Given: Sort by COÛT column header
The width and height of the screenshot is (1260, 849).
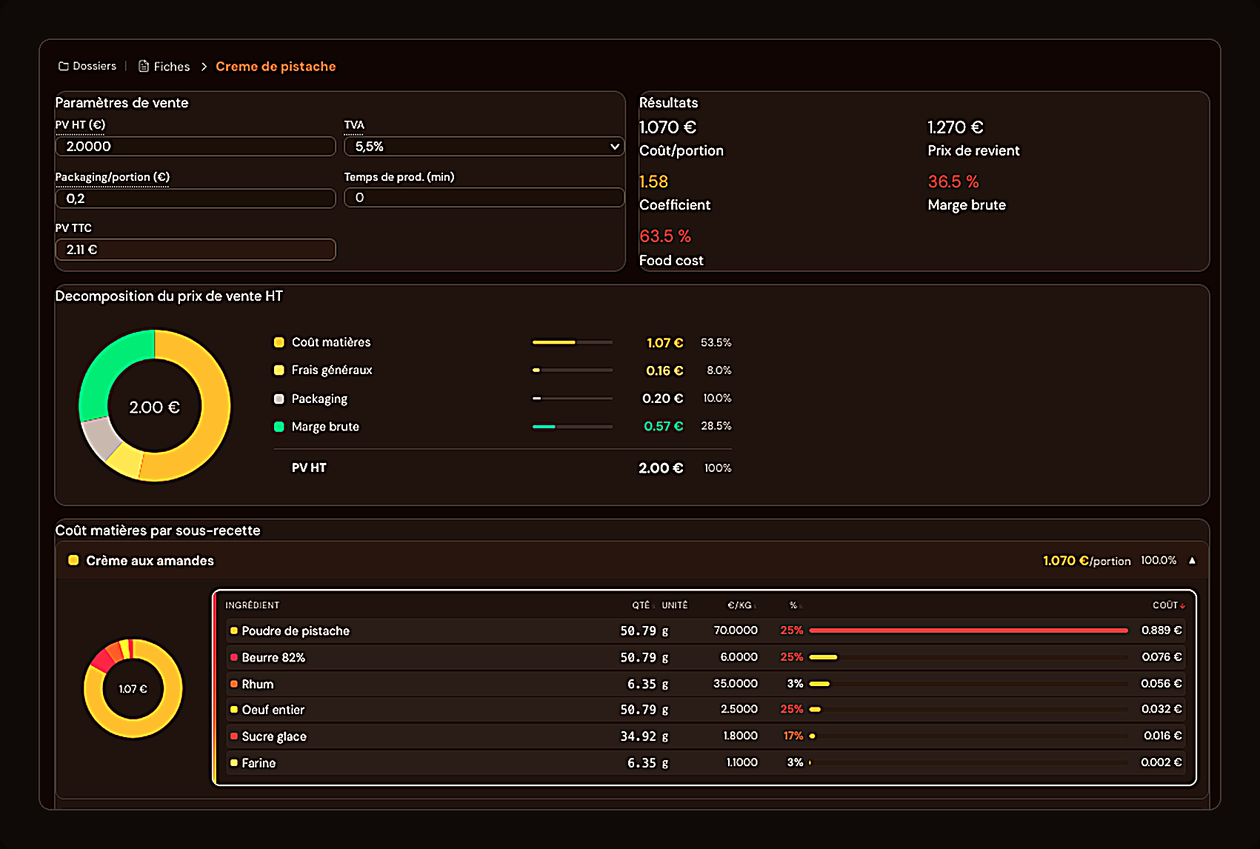Looking at the screenshot, I should tap(1168, 605).
